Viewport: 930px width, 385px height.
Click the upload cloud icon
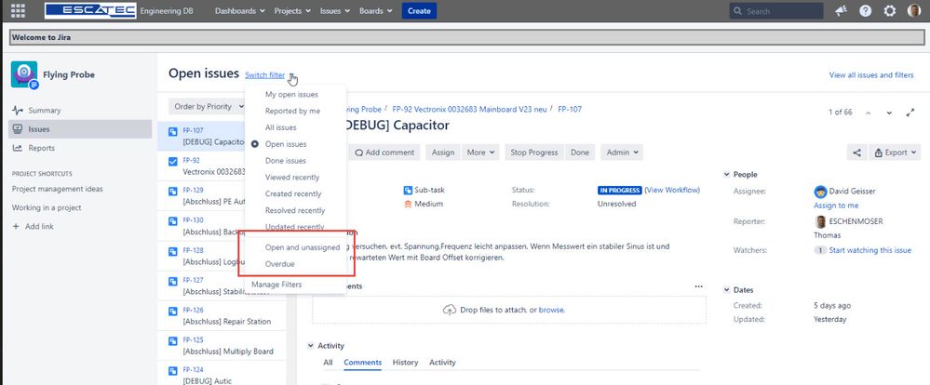point(450,310)
